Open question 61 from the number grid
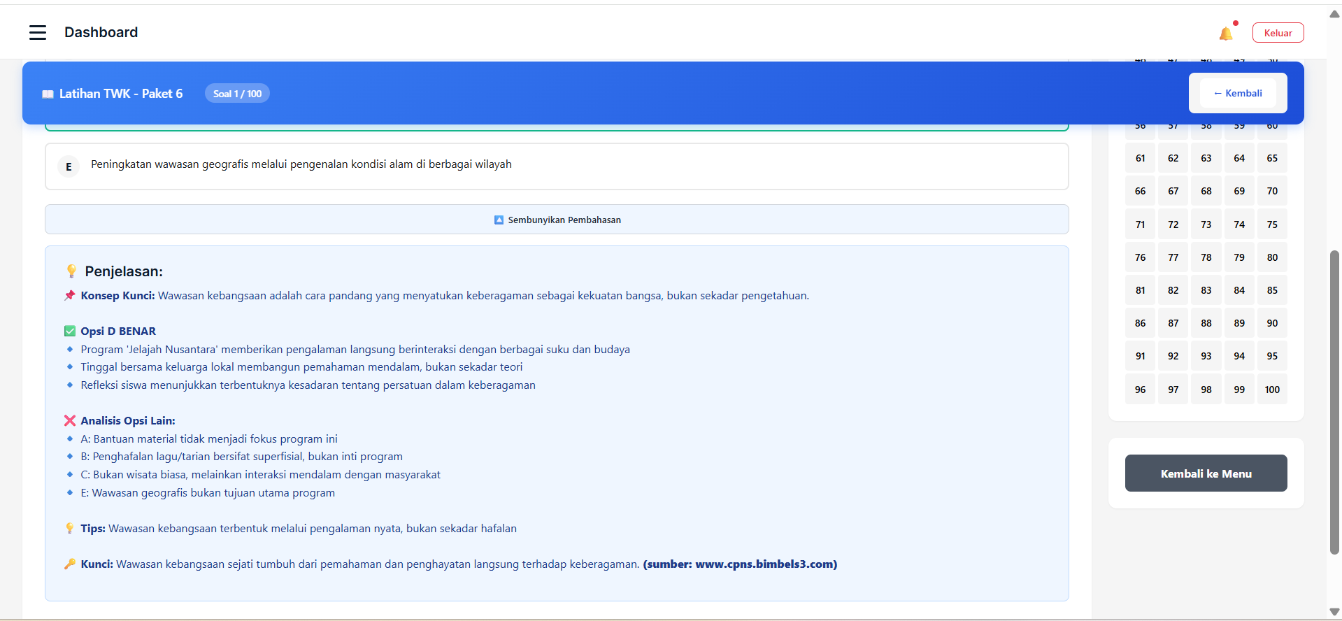This screenshot has width=1342, height=621. [1140, 158]
